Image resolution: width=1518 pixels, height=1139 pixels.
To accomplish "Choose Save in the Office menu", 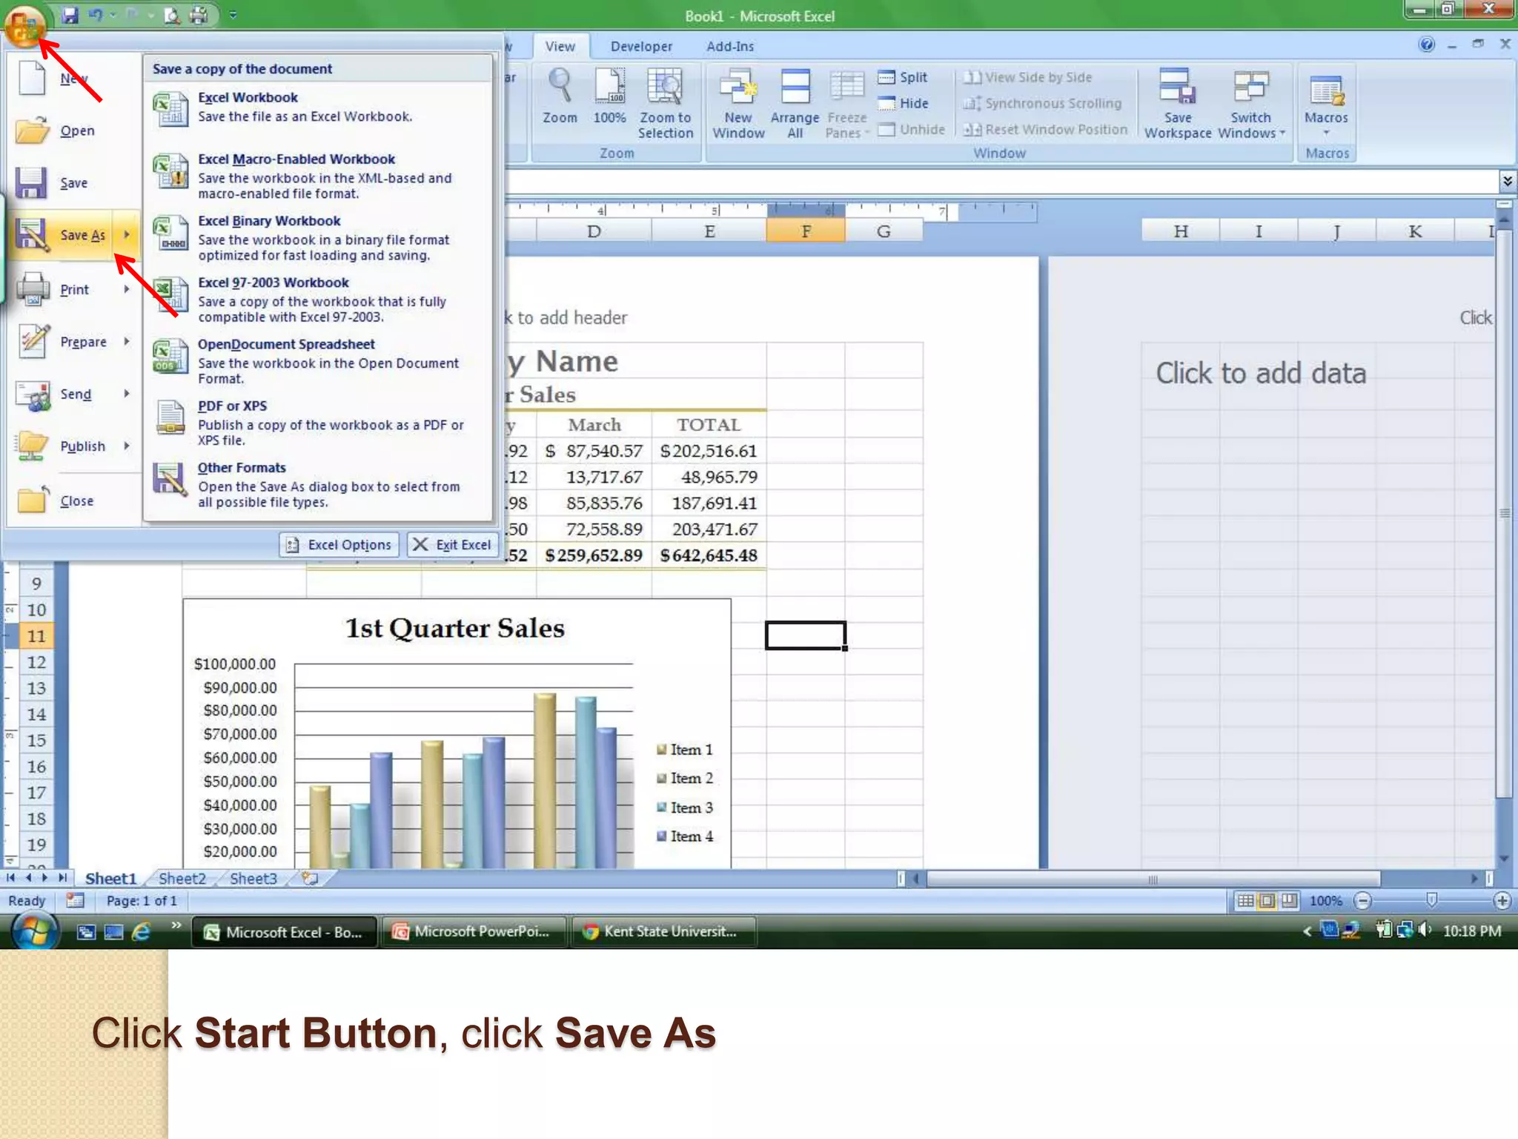I will point(73,182).
